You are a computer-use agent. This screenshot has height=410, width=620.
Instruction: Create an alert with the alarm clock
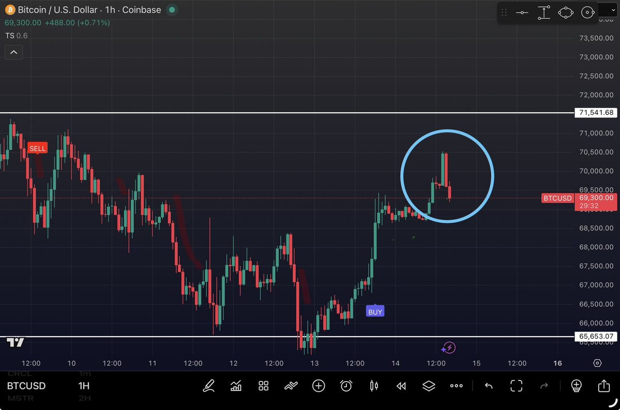click(x=346, y=386)
